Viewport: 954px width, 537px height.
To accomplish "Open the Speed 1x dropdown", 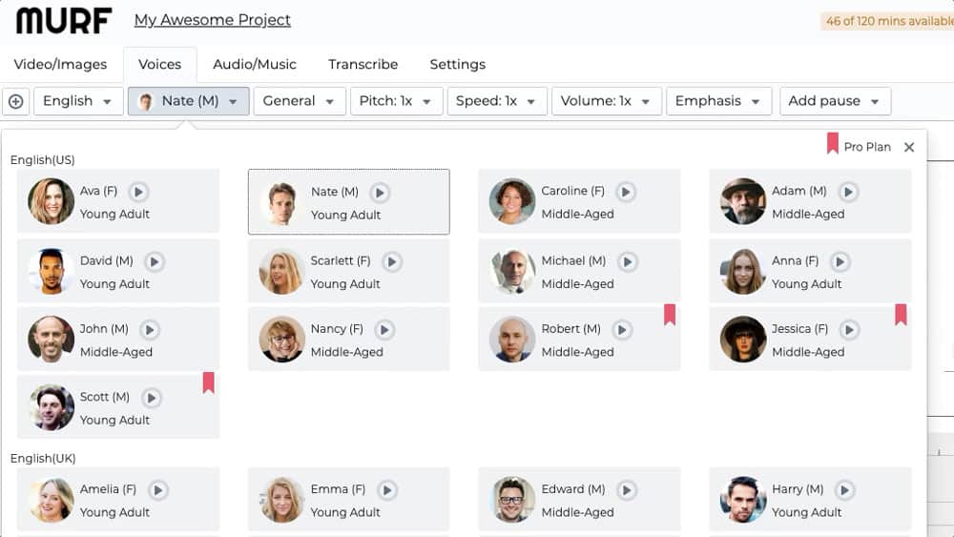I will (495, 101).
